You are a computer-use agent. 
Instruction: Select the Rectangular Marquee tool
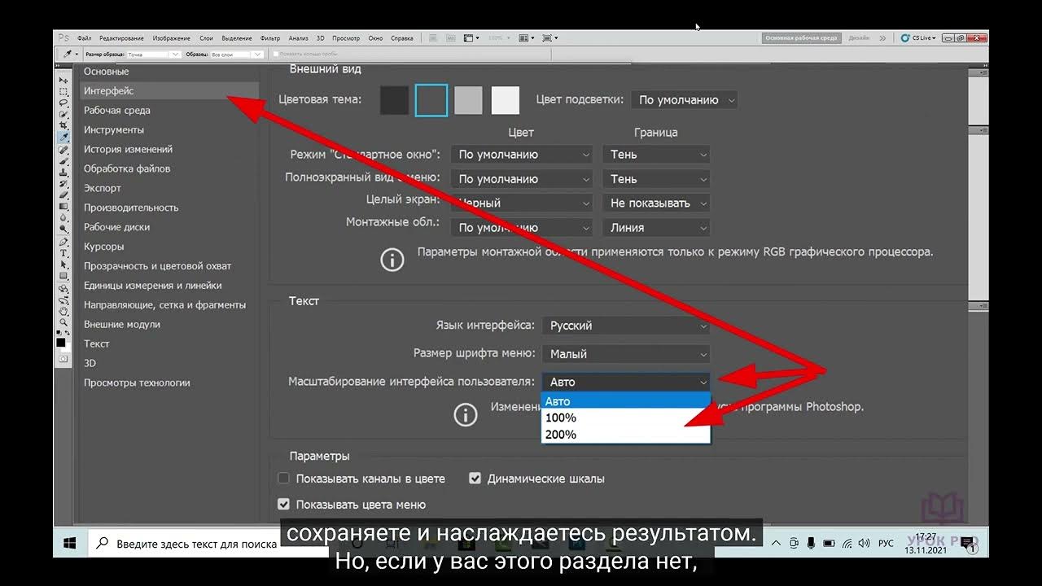pos(63,92)
